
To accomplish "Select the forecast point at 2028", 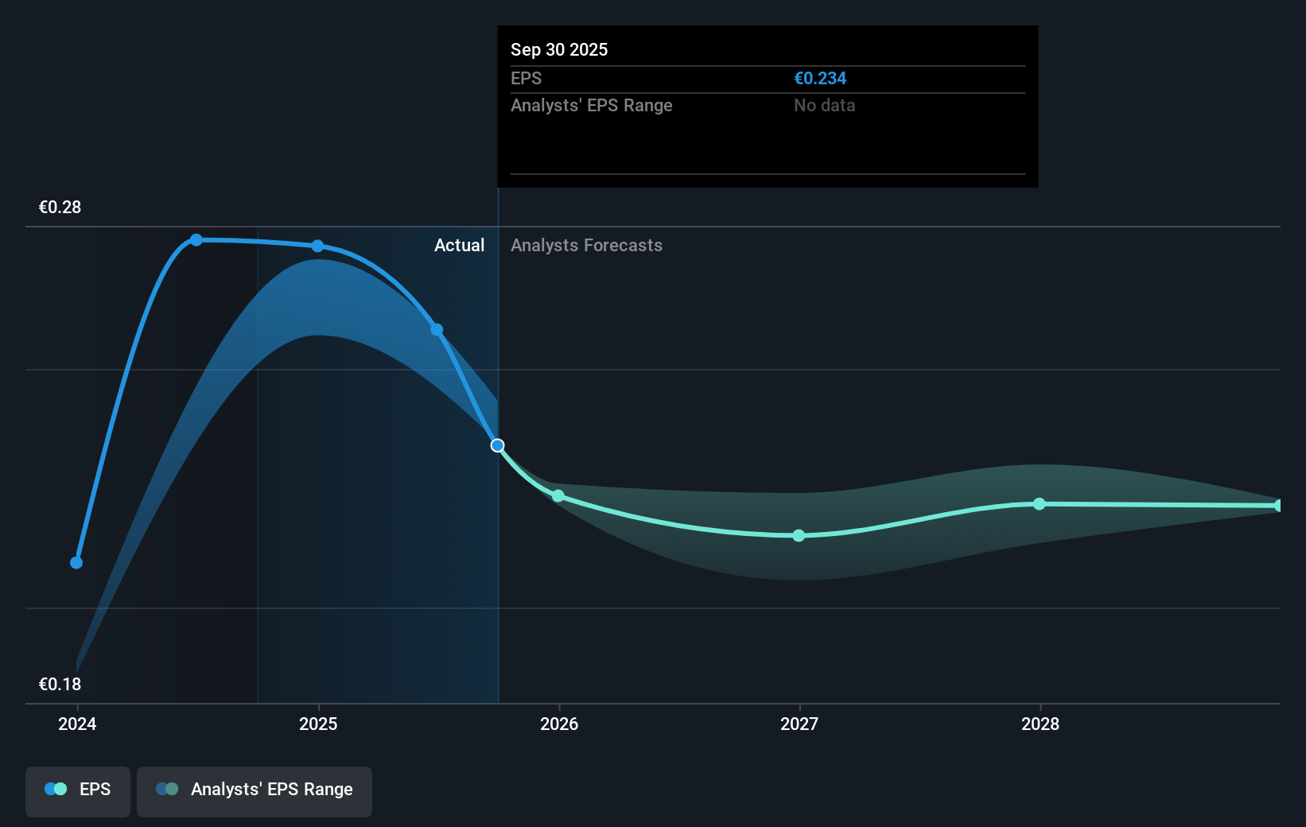I will (1040, 504).
